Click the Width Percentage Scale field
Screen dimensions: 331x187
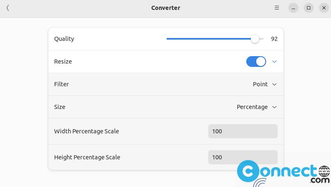tap(243, 131)
